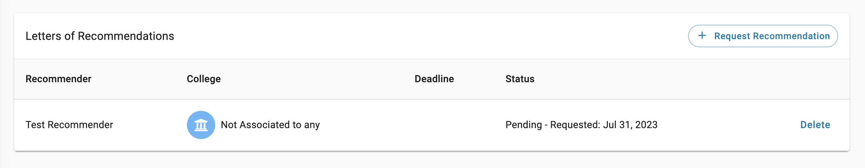Click the Request Recommendation button
865x168 pixels.
point(763,36)
